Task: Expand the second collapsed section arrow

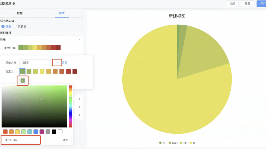Action: [x=79, y=107]
